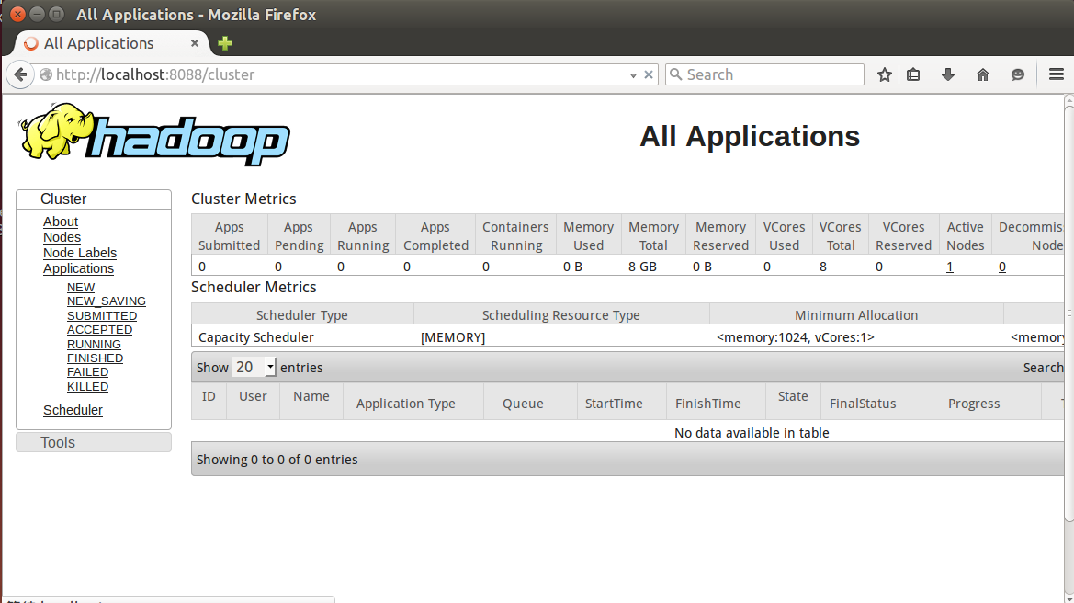The image size is (1074, 603).
Task: Filter applications by ACCEPTED state
Action: (x=99, y=330)
